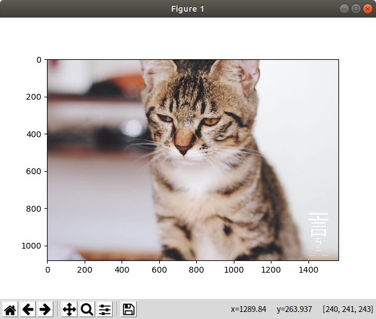376x319 pixels.
Task: Click the cat image in the plot
Action: point(193,160)
